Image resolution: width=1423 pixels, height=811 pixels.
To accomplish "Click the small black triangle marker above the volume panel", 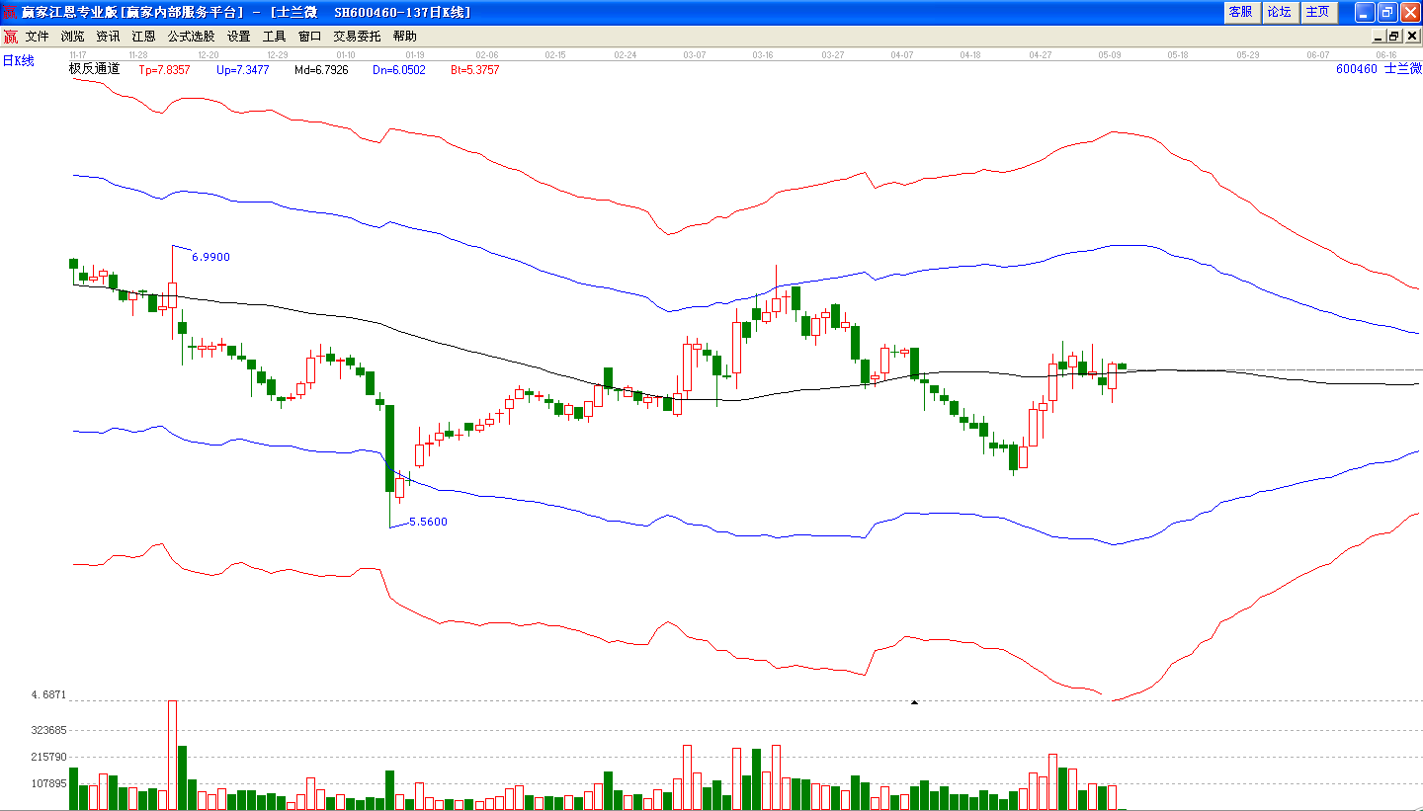I will click(x=914, y=702).
